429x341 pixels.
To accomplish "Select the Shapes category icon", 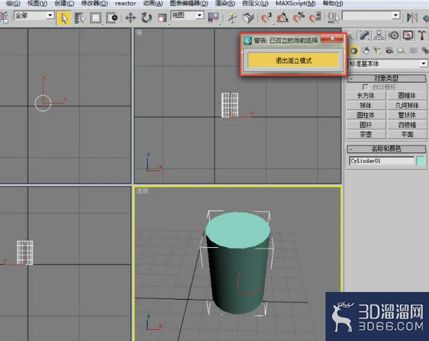I will point(366,50).
